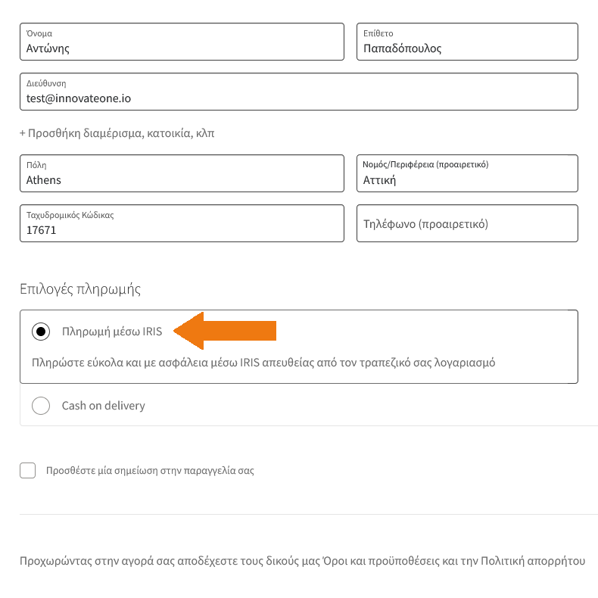Click the 'Cash on delivery' label text
Image resolution: width=598 pixels, height=598 pixels.
103,406
